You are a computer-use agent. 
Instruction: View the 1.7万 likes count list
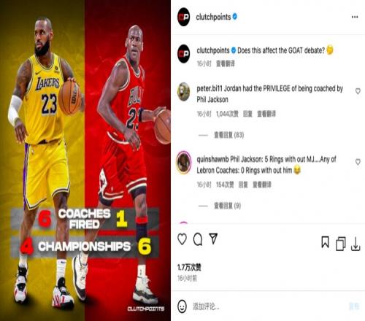[x=189, y=268]
